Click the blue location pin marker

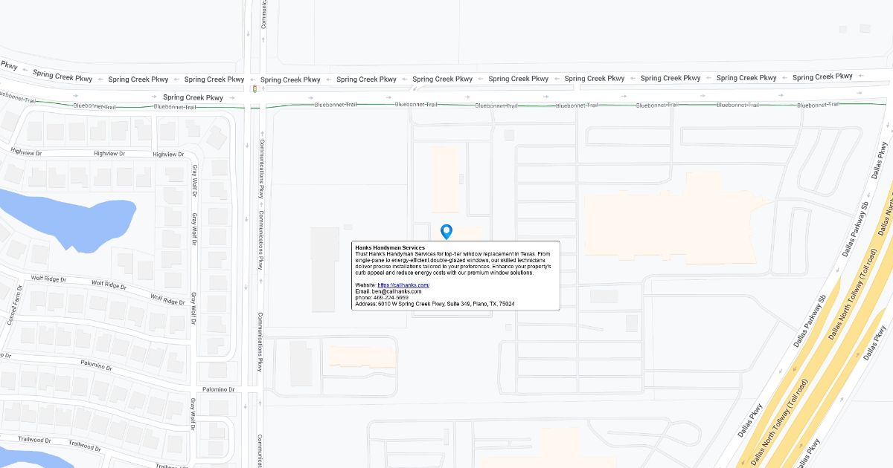(x=446, y=231)
